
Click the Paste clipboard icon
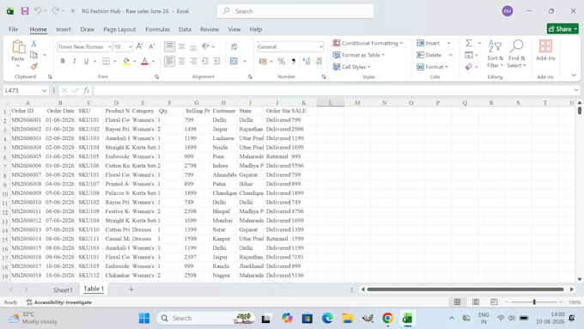tap(18, 47)
